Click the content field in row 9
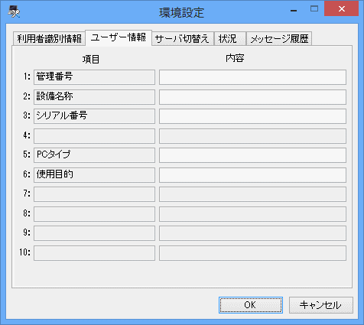This screenshot has height=325, width=364. tap(252, 233)
